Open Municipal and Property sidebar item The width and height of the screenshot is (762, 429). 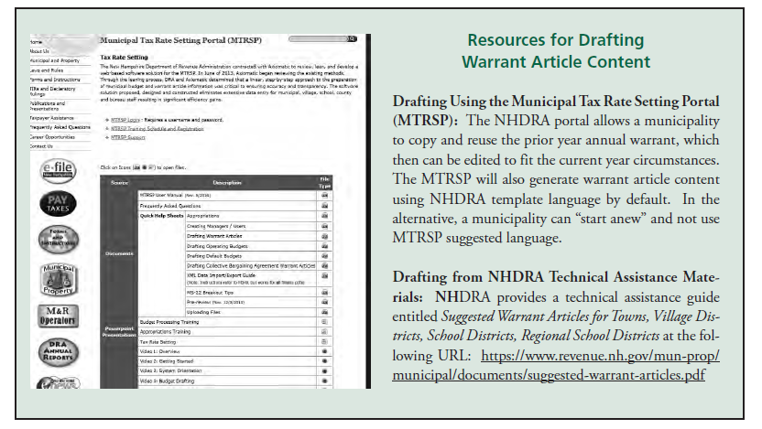pyautogui.click(x=54, y=60)
